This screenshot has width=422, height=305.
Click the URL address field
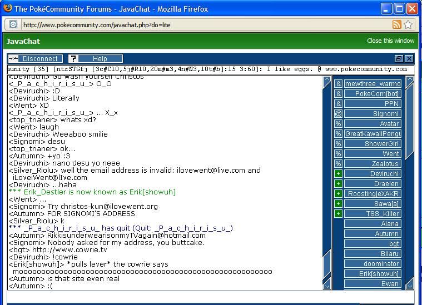(206, 25)
